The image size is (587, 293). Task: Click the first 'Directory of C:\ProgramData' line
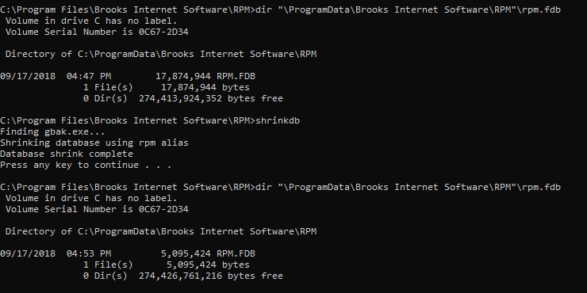161,54
